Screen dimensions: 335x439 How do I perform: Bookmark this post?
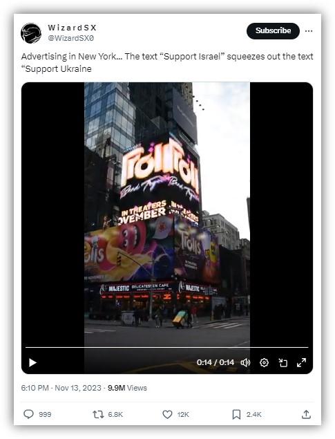pos(236,414)
